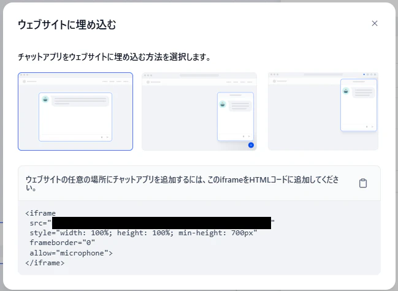Click the robot avatar in the middle preview
Viewport: 398px width, 291px height.
[x=223, y=104]
